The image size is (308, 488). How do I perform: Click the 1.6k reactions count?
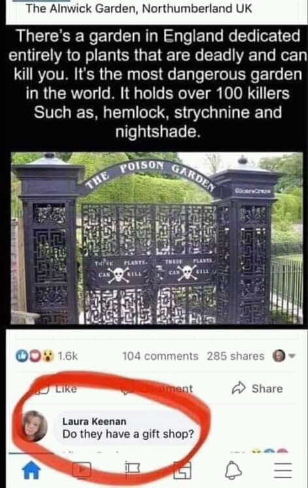tap(68, 356)
